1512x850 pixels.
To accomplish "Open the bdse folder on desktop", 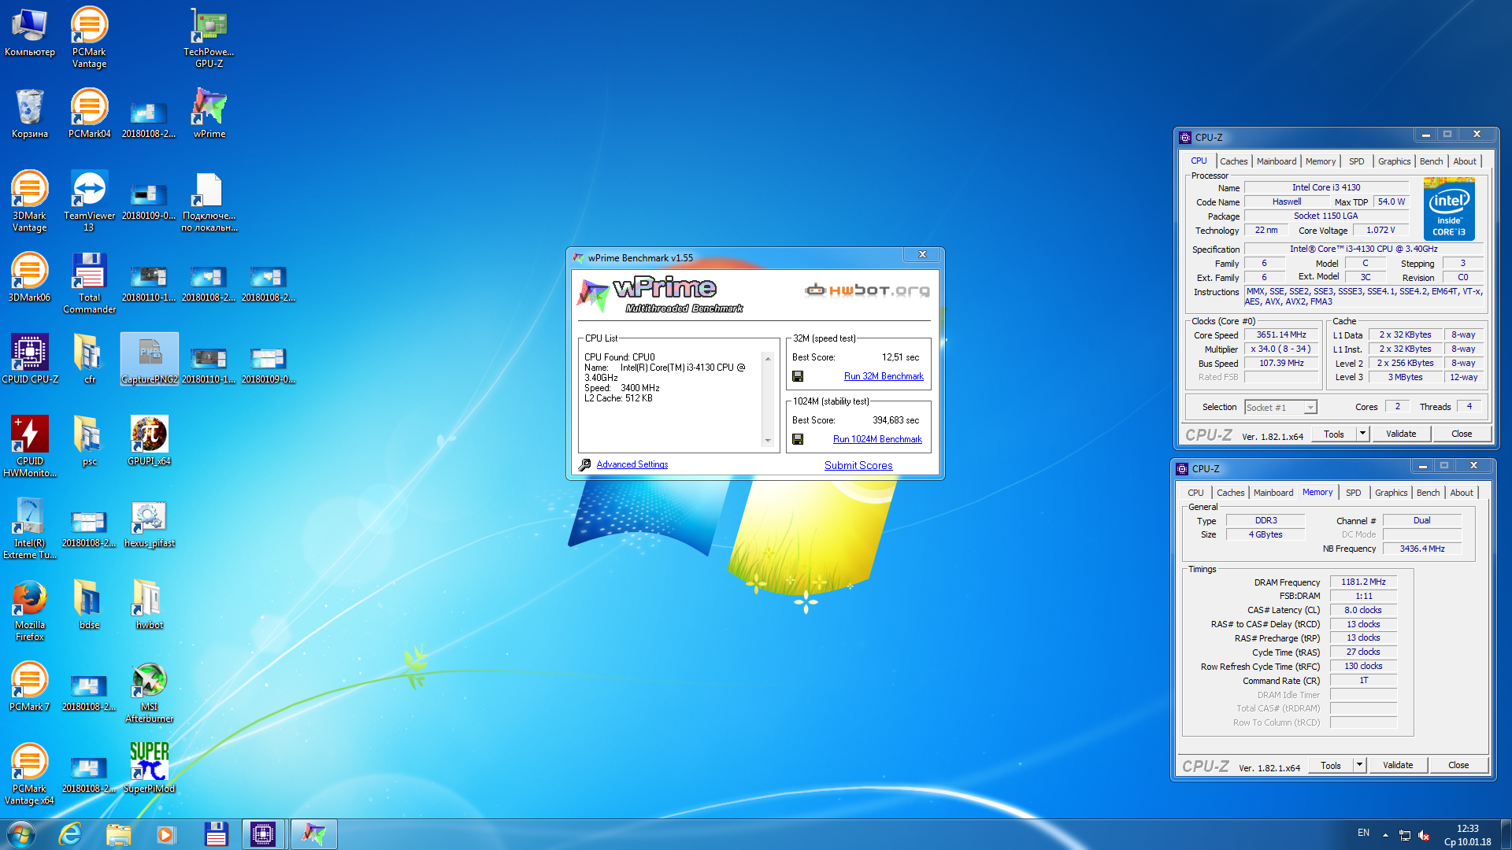I will tap(89, 604).
